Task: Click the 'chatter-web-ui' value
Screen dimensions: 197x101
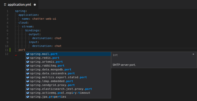Action: (x=44, y=19)
